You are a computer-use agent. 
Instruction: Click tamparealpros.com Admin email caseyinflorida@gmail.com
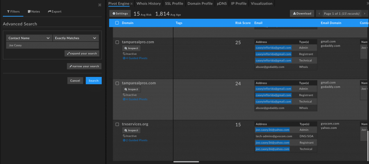[x=273, y=89]
